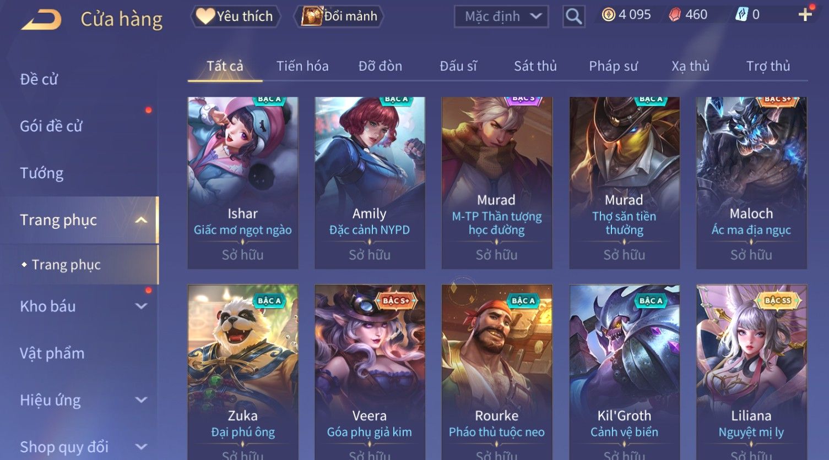Image resolution: width=829 pixels, height=460 pixels.
Task: Click the golden back arrow icon
Action: [x=41, y=20]
